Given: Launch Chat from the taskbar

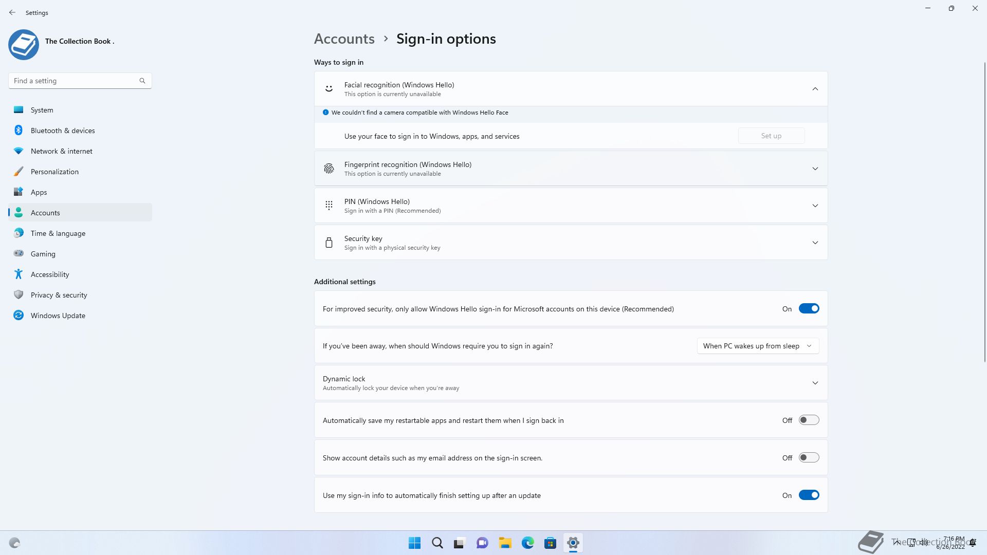Looking at the screenshot, I should click(482, 543).
